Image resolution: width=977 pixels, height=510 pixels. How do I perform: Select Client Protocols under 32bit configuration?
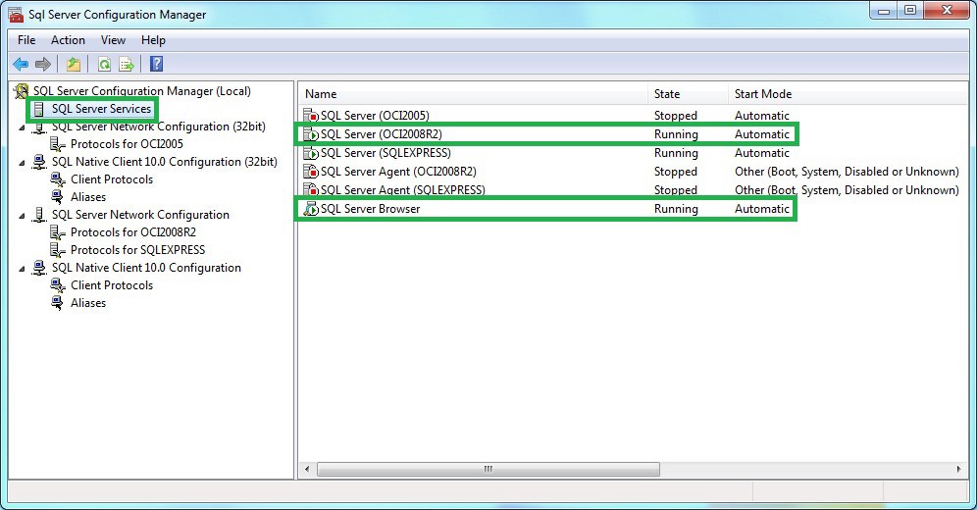112,179
